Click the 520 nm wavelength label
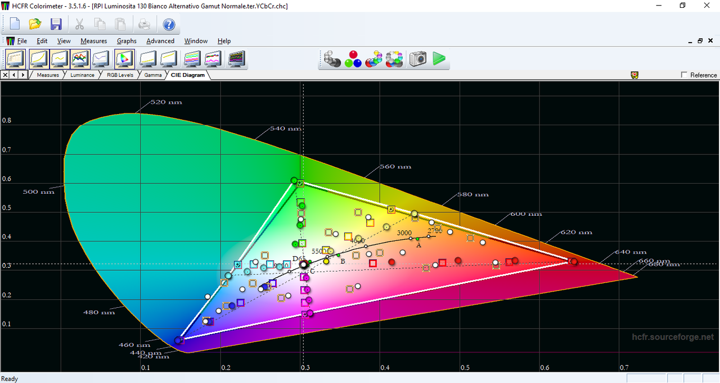Screen dimensions: 720x383 pyautogui.click(x=166, y=102)
